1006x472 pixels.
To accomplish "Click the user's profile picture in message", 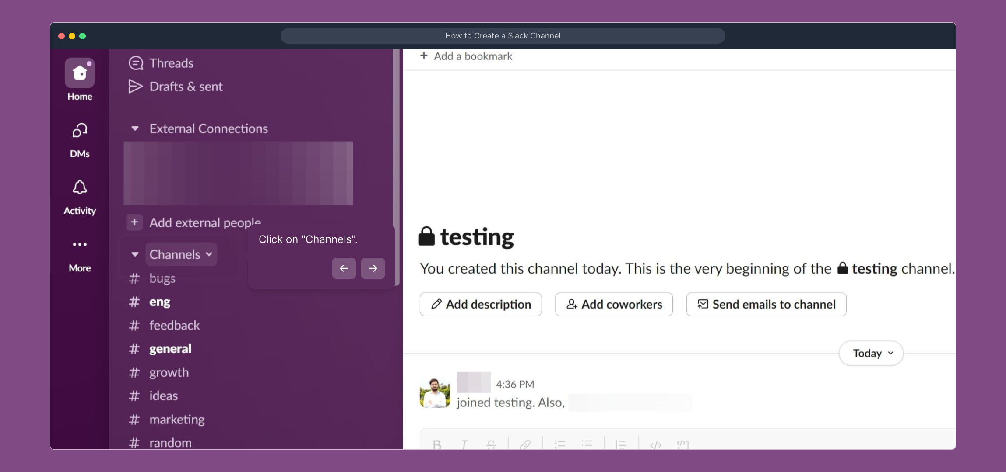I will pos(434,392).
